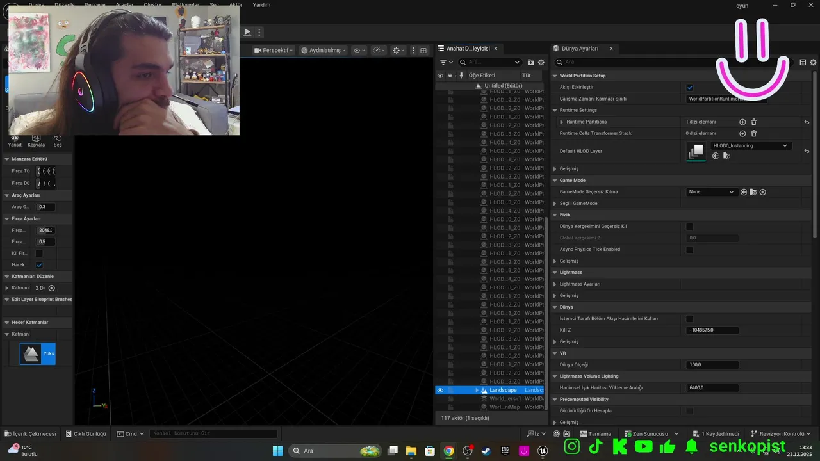
Task: Add element to Runtime Partitions array
Action: (742, 122)
